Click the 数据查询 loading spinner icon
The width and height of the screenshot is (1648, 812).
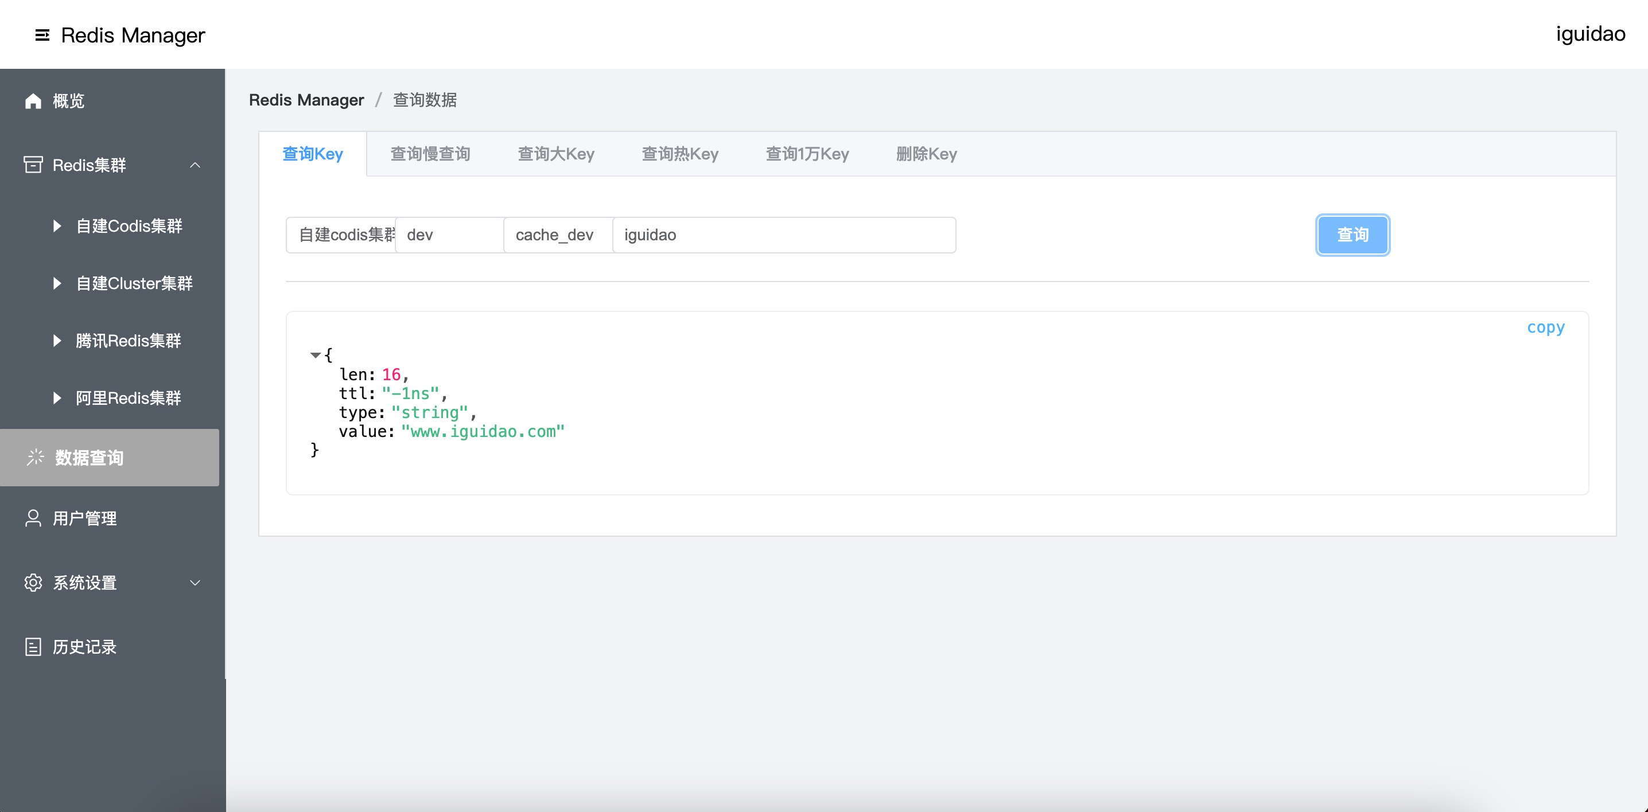(35, 457)
